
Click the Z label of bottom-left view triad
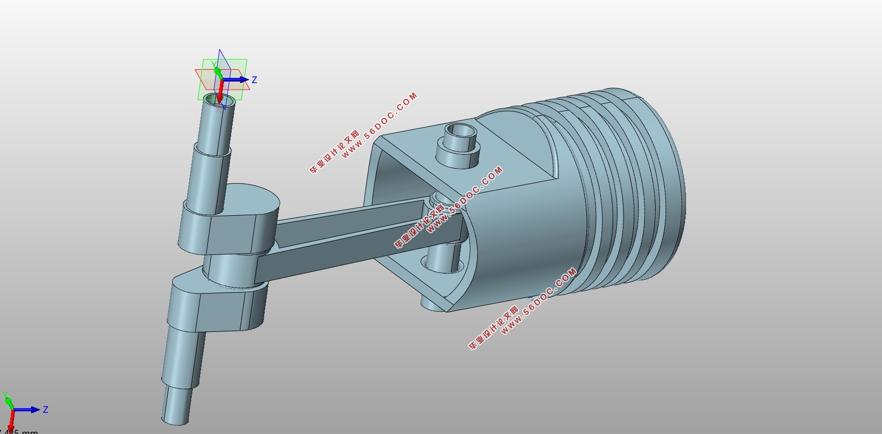pos(45,410)
